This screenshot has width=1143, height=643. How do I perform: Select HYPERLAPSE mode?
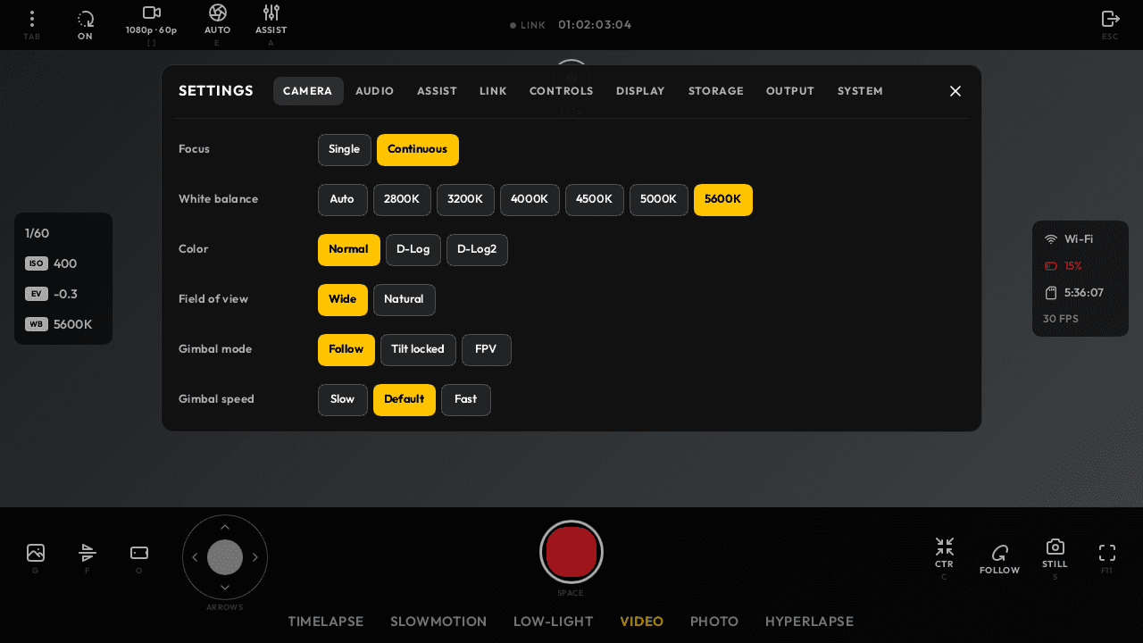tap(809, 622)
